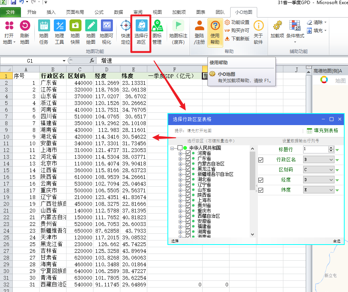Image resolution: width=348 pixels, height=292 pixels.
Task: Open the 文件 File tab
Action: pyautogui.click(x=10, y=12)
